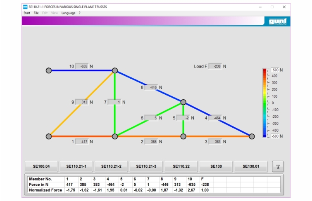The width and height of the screenshot is (312, 201).
Task: Click the color scale legend bar
Action: 264,103
